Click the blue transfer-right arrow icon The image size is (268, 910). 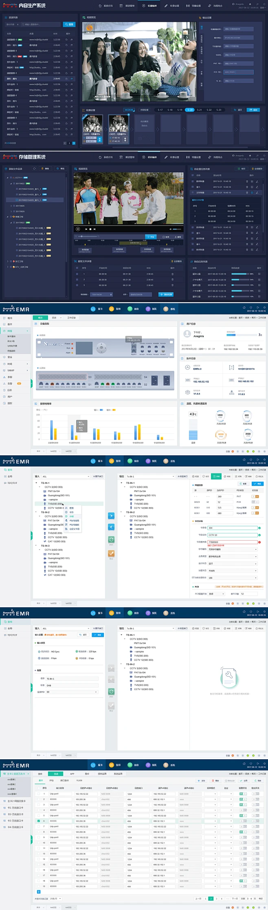(x=111, y=516)
